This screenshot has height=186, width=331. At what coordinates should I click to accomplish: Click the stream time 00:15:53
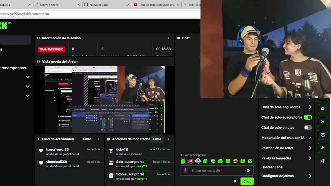[163, 49]
